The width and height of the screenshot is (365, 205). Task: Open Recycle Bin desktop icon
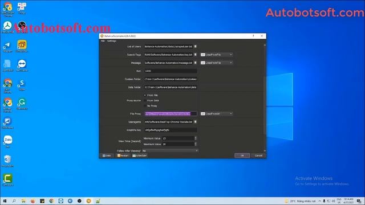pyautogui.click(x=7, y=161)
